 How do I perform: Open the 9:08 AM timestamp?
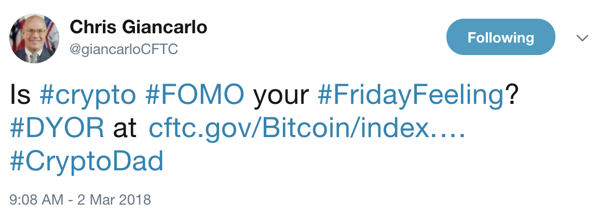click(36, 200)
